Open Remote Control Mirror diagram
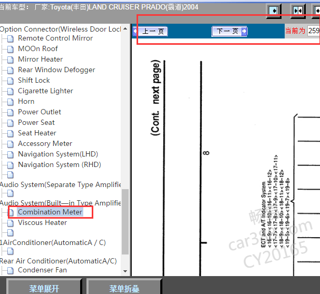The image size is (320, 294). click(55, 38)
